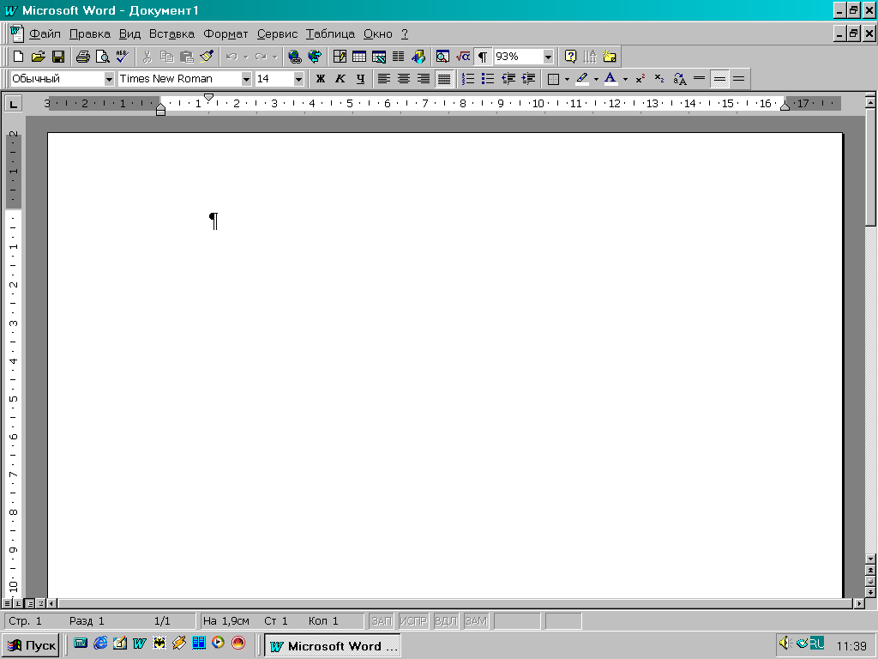
Task: Open the font color dropdown arrow
Action: pyautogui.click(x=625, y=79)
